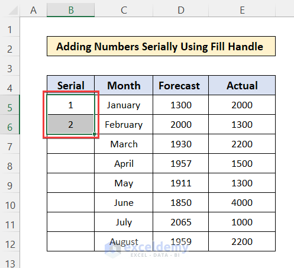Screen dimensions: 294x268
Task: Click the July month cell
Action: click(124, 222)
